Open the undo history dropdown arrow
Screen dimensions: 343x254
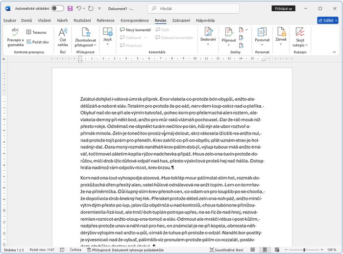(x=84, y=8)
